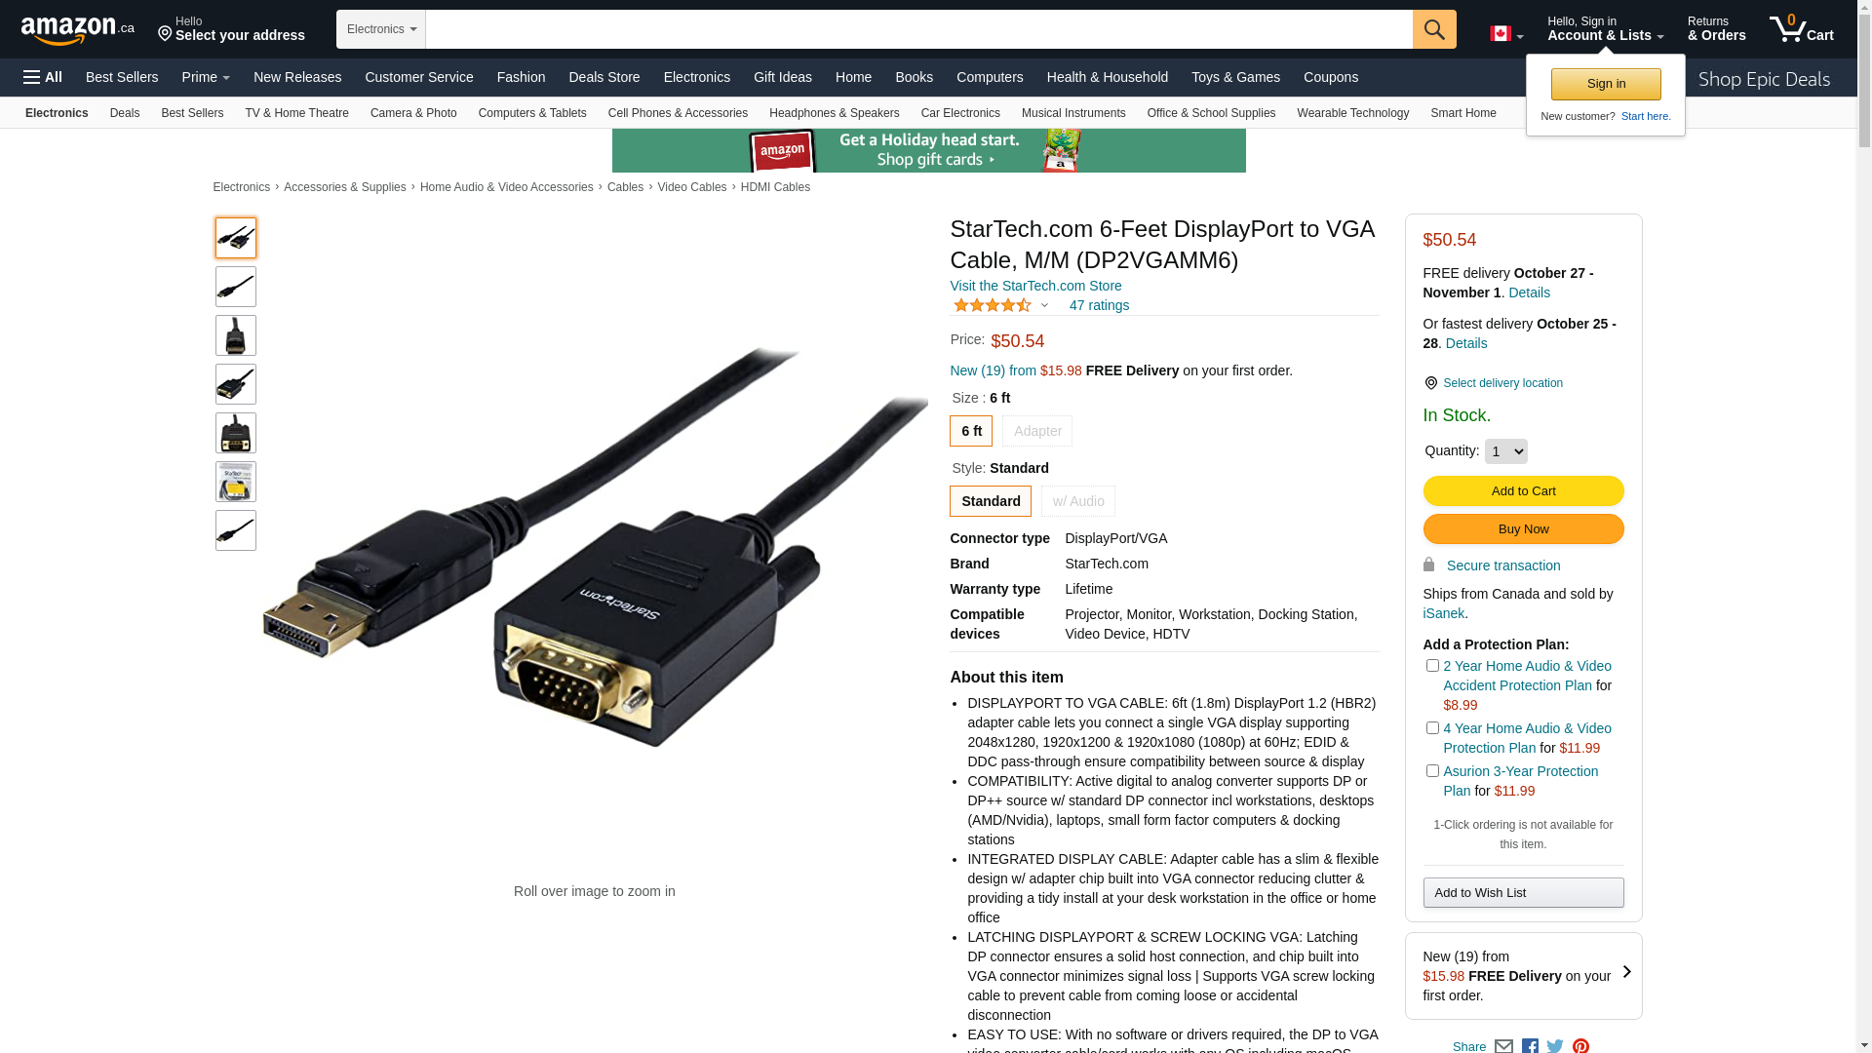Viewport: 1872px width, 1053px height.
Task: Open the Electronics search category dropdown
Action: tap(381, 29)
